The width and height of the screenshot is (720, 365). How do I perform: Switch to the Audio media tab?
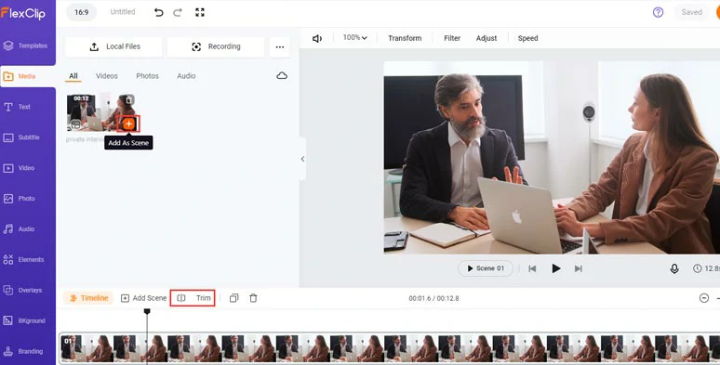[x=186, y=76]
